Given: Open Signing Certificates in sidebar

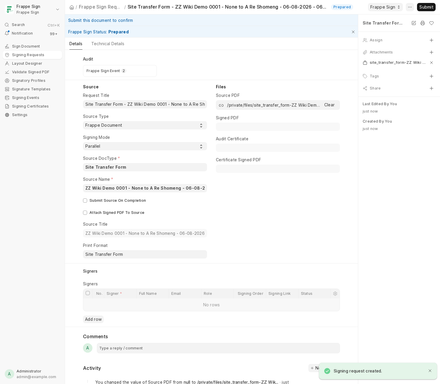Looking at the screenshot, I should click(32, 106).
